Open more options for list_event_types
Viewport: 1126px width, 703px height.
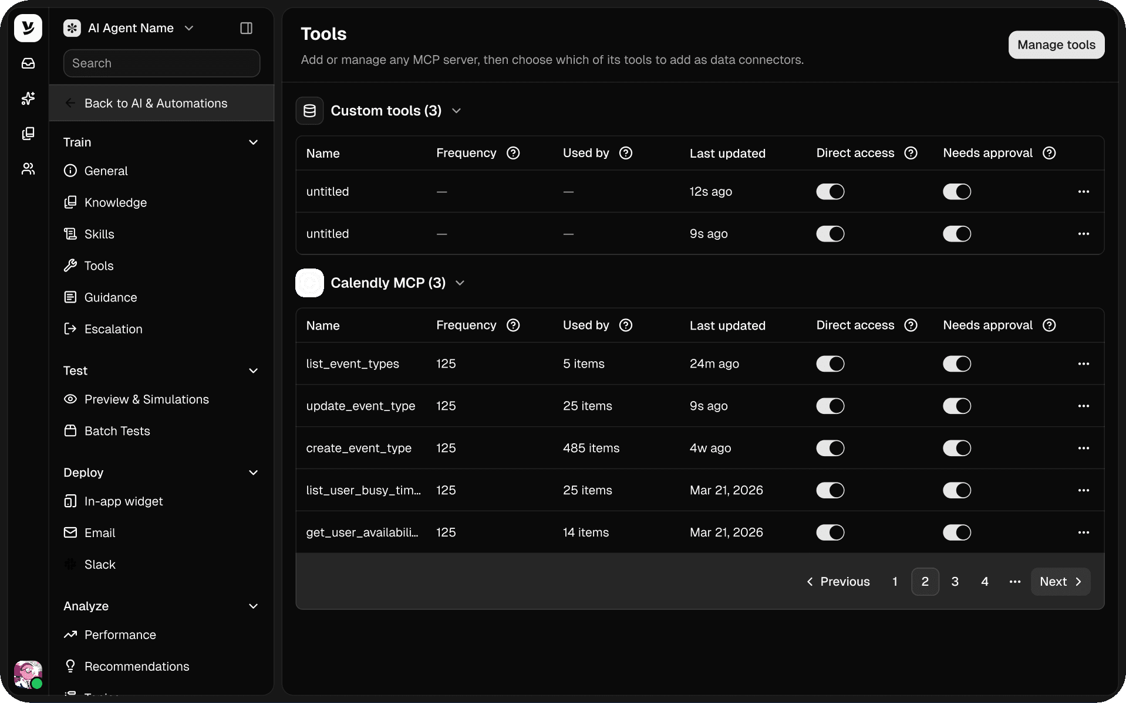[x=1084, y=364]
